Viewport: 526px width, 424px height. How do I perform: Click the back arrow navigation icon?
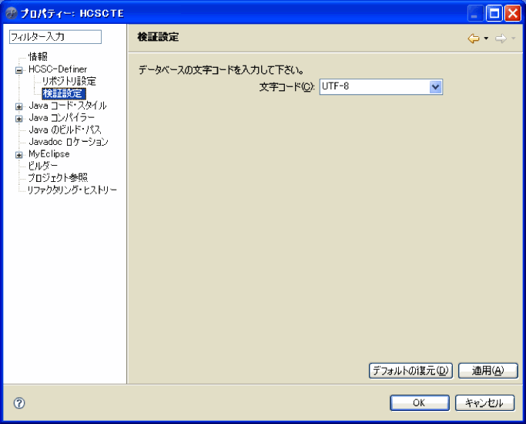(x=474, y=39)
